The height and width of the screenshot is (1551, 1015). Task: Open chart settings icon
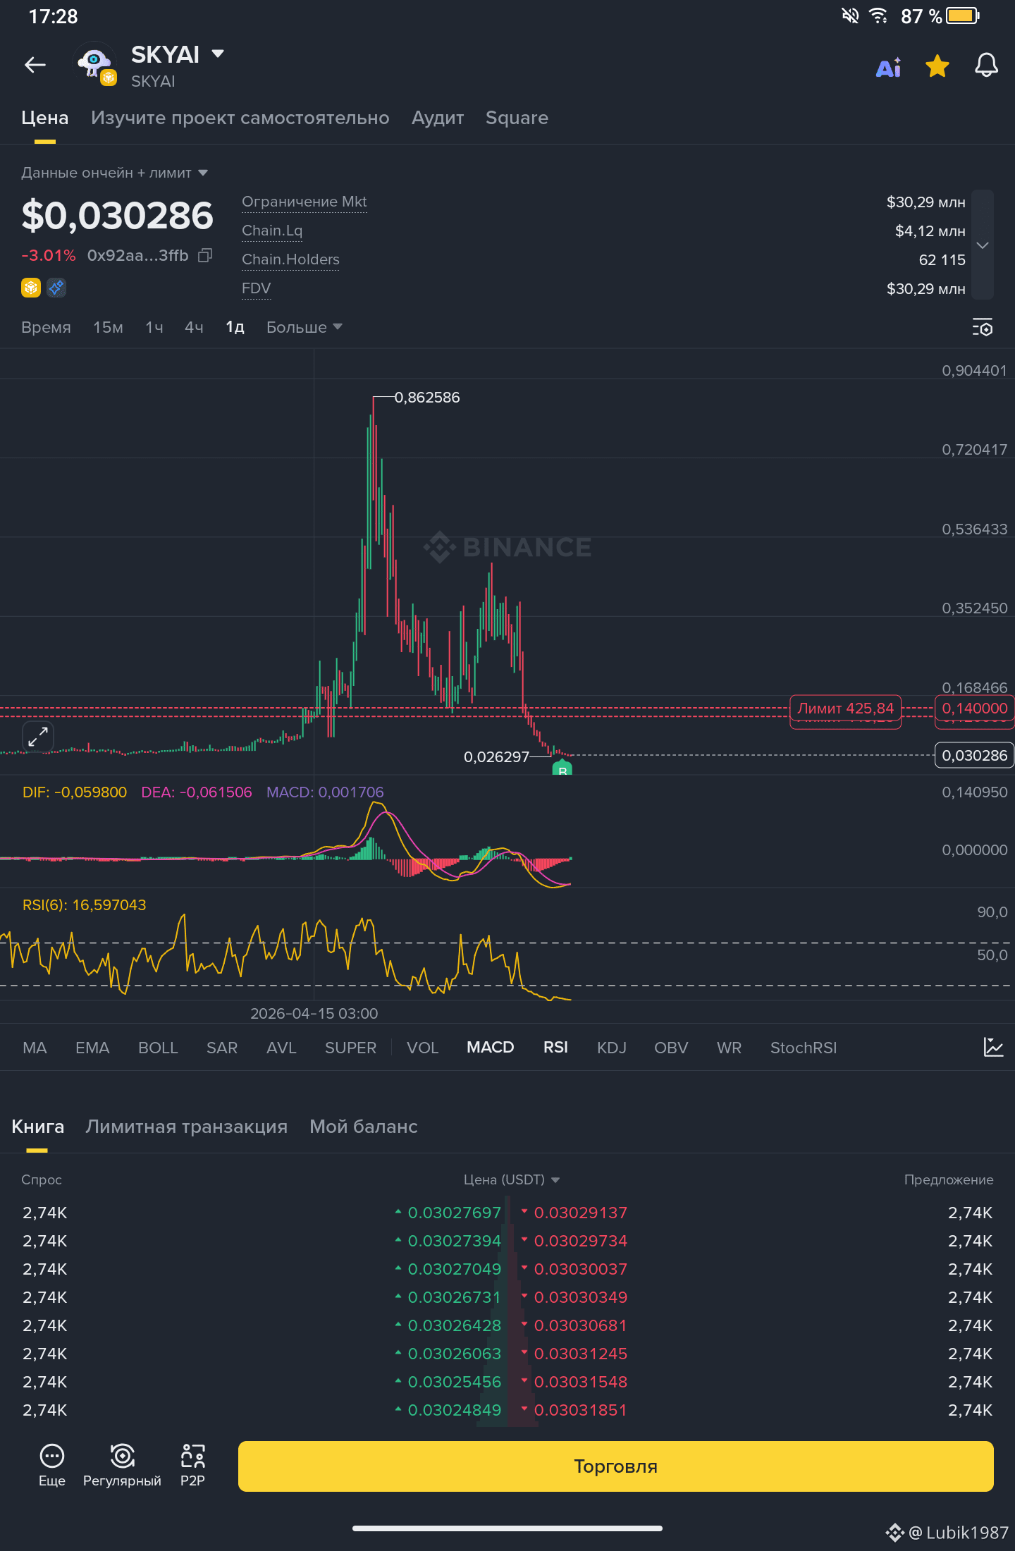983,327
